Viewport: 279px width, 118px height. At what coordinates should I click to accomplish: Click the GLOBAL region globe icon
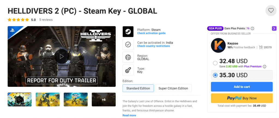pyautogui.click(x=128, y=57)
